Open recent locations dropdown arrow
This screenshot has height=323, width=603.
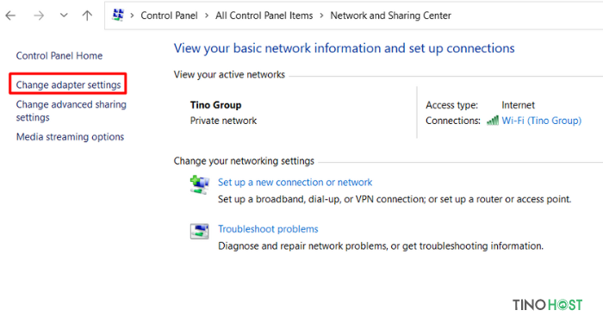tap(64, 16)
